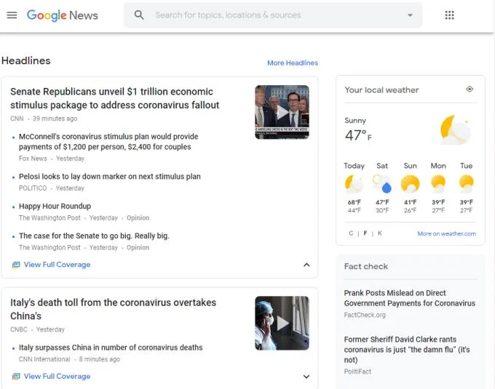Use precise location target icon in weather
This screenshot has width=495, height=389.
click(470, 89)
